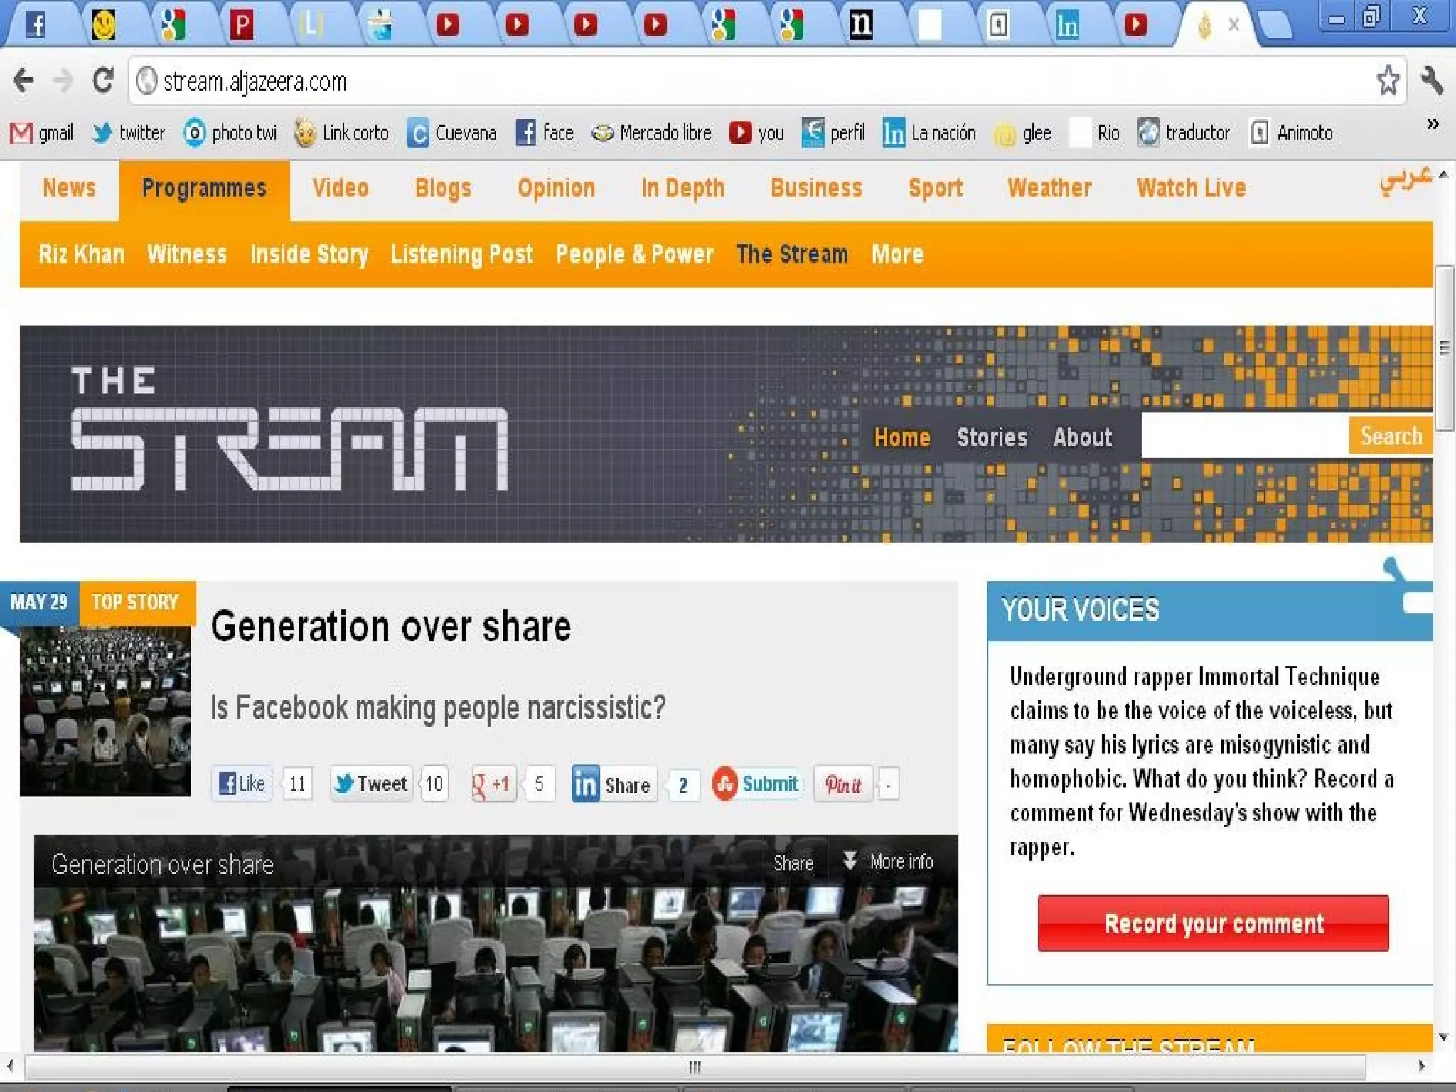This screenshot has width=1456, height=1092.
Task: Share the story on LinkedIn
Action: (614, 784)
